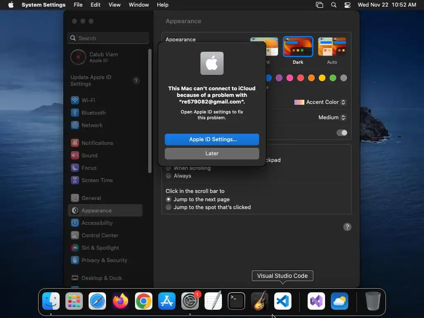Open Launchpad in the Dock
The width and height of the screenshot is (424, 318).
pos(74,301)
